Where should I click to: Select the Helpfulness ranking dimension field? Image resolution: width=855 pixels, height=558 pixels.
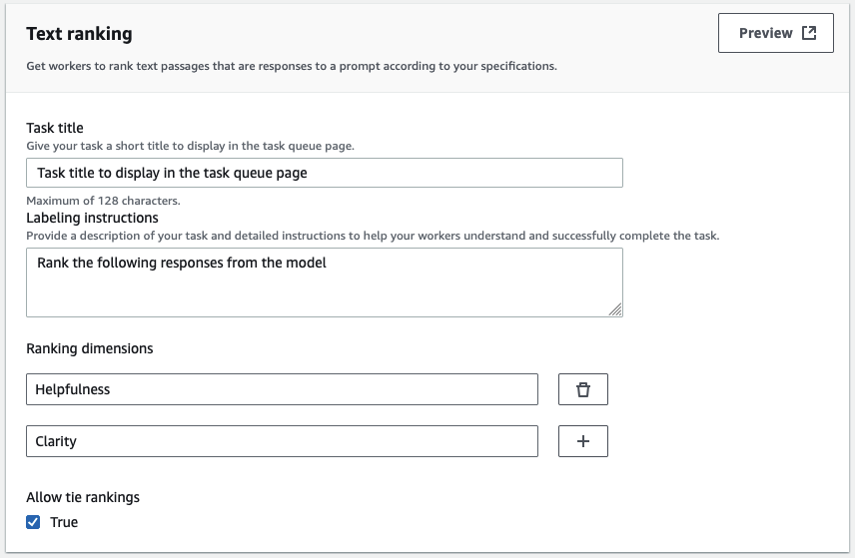pos(282,389)
